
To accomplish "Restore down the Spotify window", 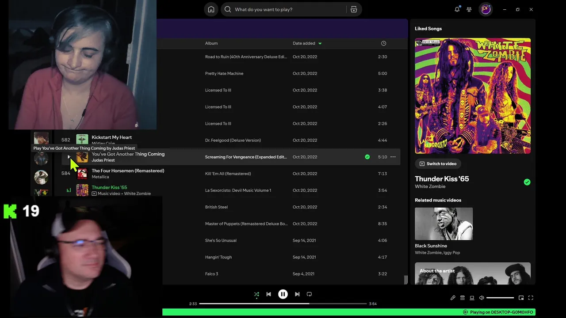I will (x=518, y=9).
